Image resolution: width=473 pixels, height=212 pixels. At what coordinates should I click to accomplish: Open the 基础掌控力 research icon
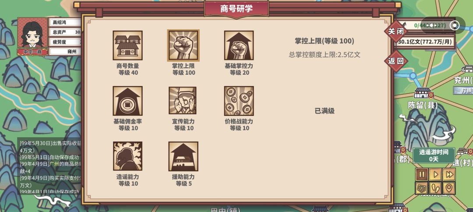pyautogui.click(x=239, y=45)
